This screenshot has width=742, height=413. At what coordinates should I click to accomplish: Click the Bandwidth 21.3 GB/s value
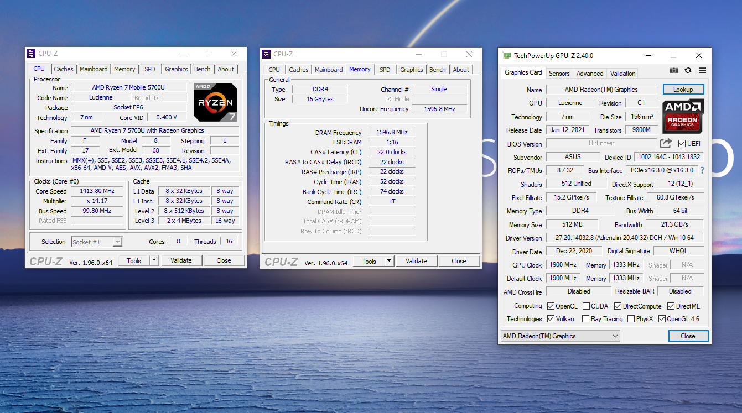674,224
